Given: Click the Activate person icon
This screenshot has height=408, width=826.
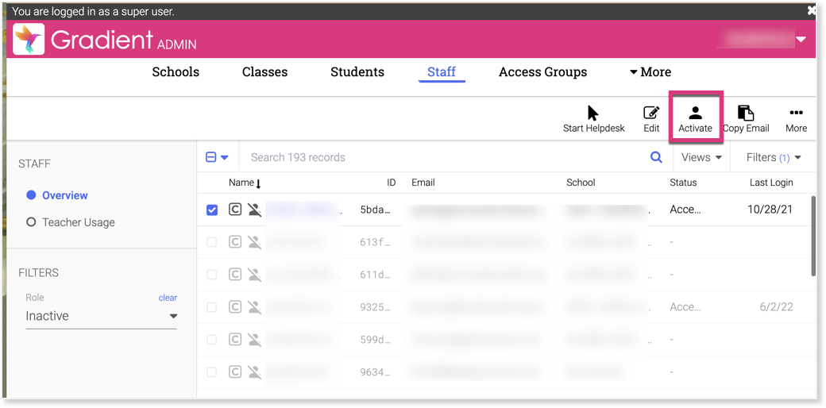Looking at the screenshot, I should (695, 113).
